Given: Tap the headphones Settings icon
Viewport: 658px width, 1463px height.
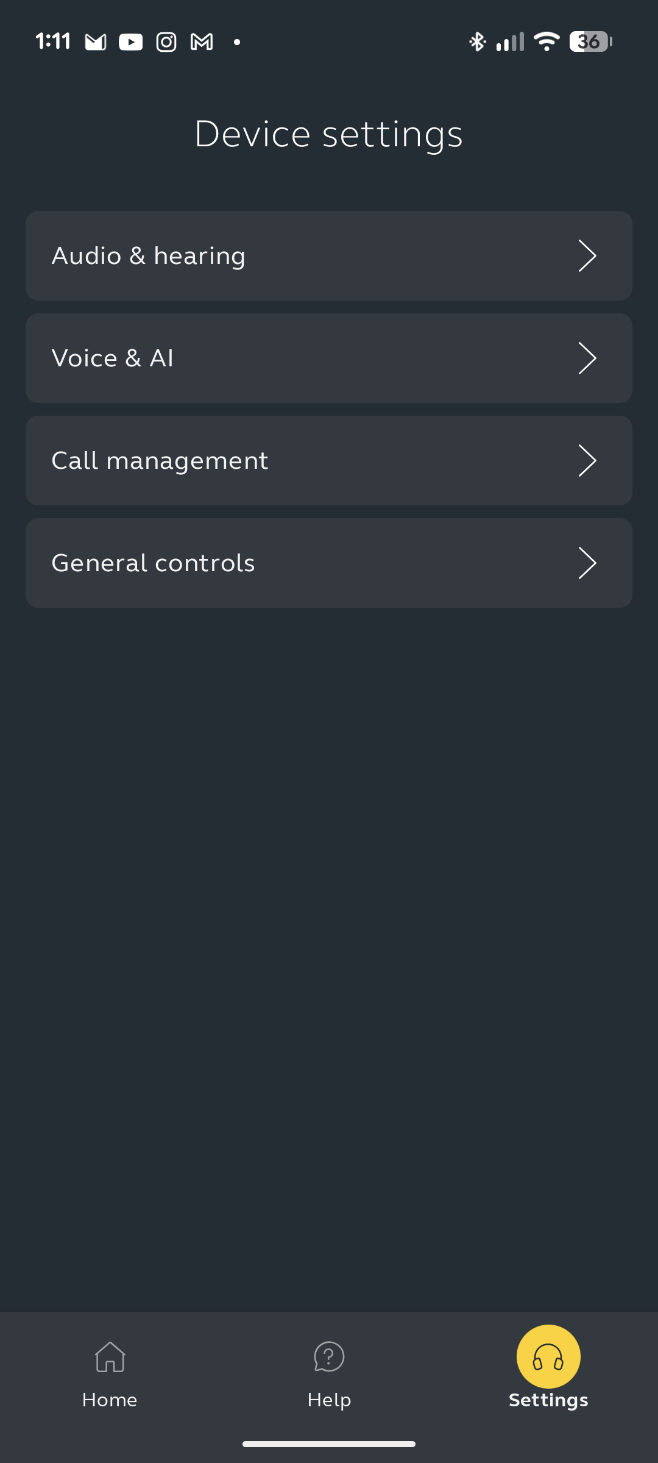Looking at the screenshot, I should pos(548,1356).
